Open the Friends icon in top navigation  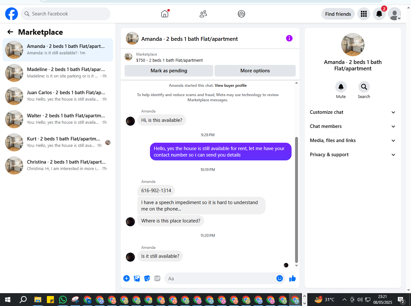[x=203, y=14]
